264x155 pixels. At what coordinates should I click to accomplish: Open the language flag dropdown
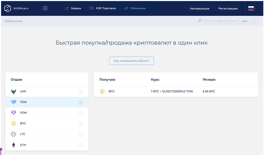[x=252, y=8]
